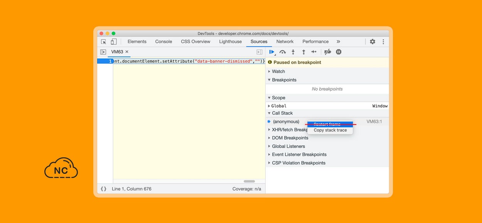Click the No breakpoints placeholder text
Screen dimensions: 482x223
point(327,89)
